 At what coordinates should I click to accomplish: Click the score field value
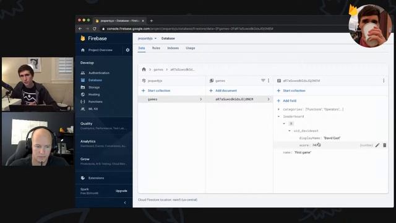point(316,145)
